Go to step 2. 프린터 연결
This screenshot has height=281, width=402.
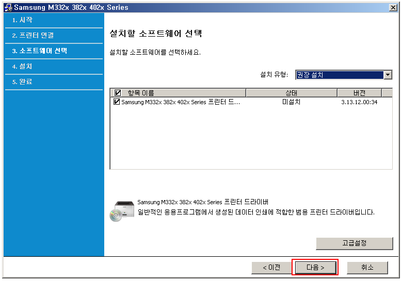(33, 35)
